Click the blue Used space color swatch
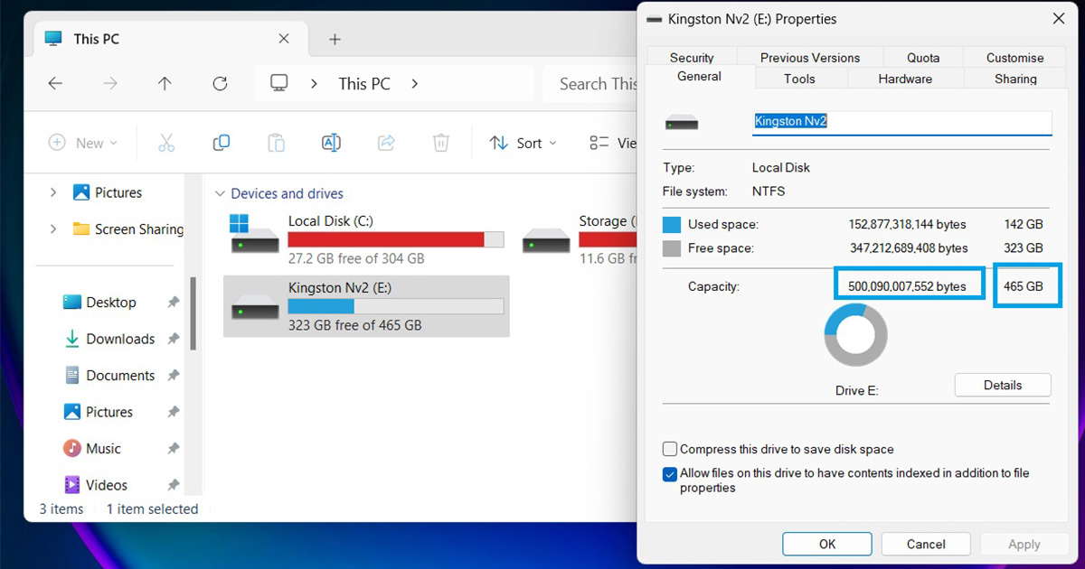 [672, 224]
